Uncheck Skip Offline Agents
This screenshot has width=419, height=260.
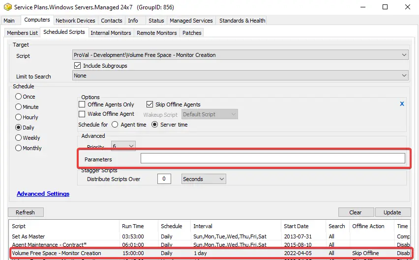150,104
